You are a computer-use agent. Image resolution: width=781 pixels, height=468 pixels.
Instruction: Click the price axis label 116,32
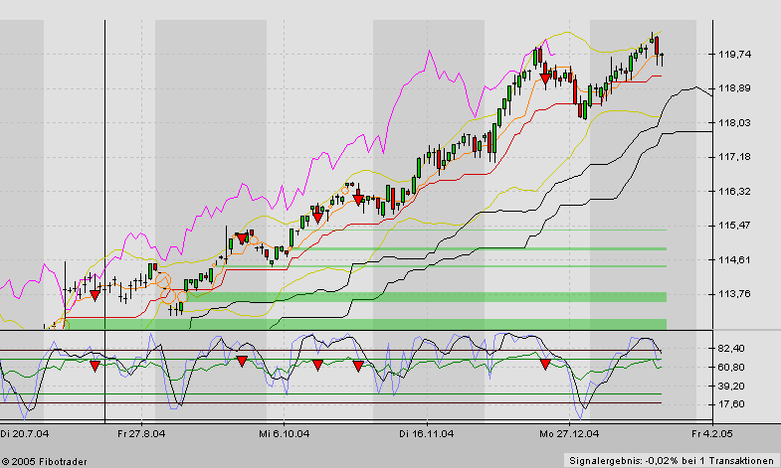pyautogui.click(x=734, y=192)
